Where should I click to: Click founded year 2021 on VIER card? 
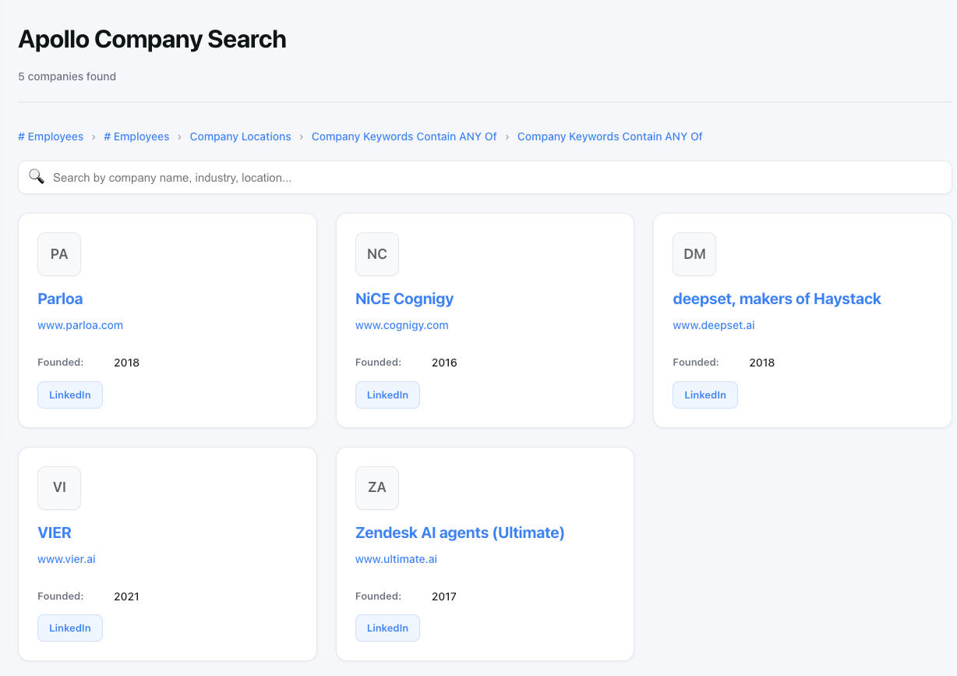click(126, 596)
